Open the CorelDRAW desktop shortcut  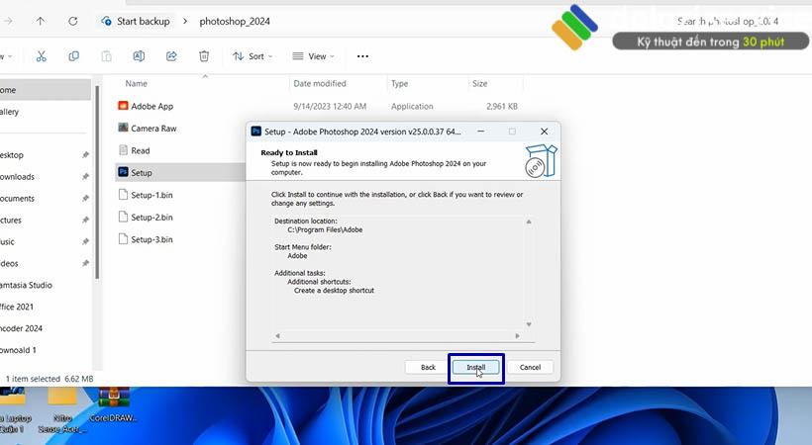pyautogui.click(x=114, y=404)
